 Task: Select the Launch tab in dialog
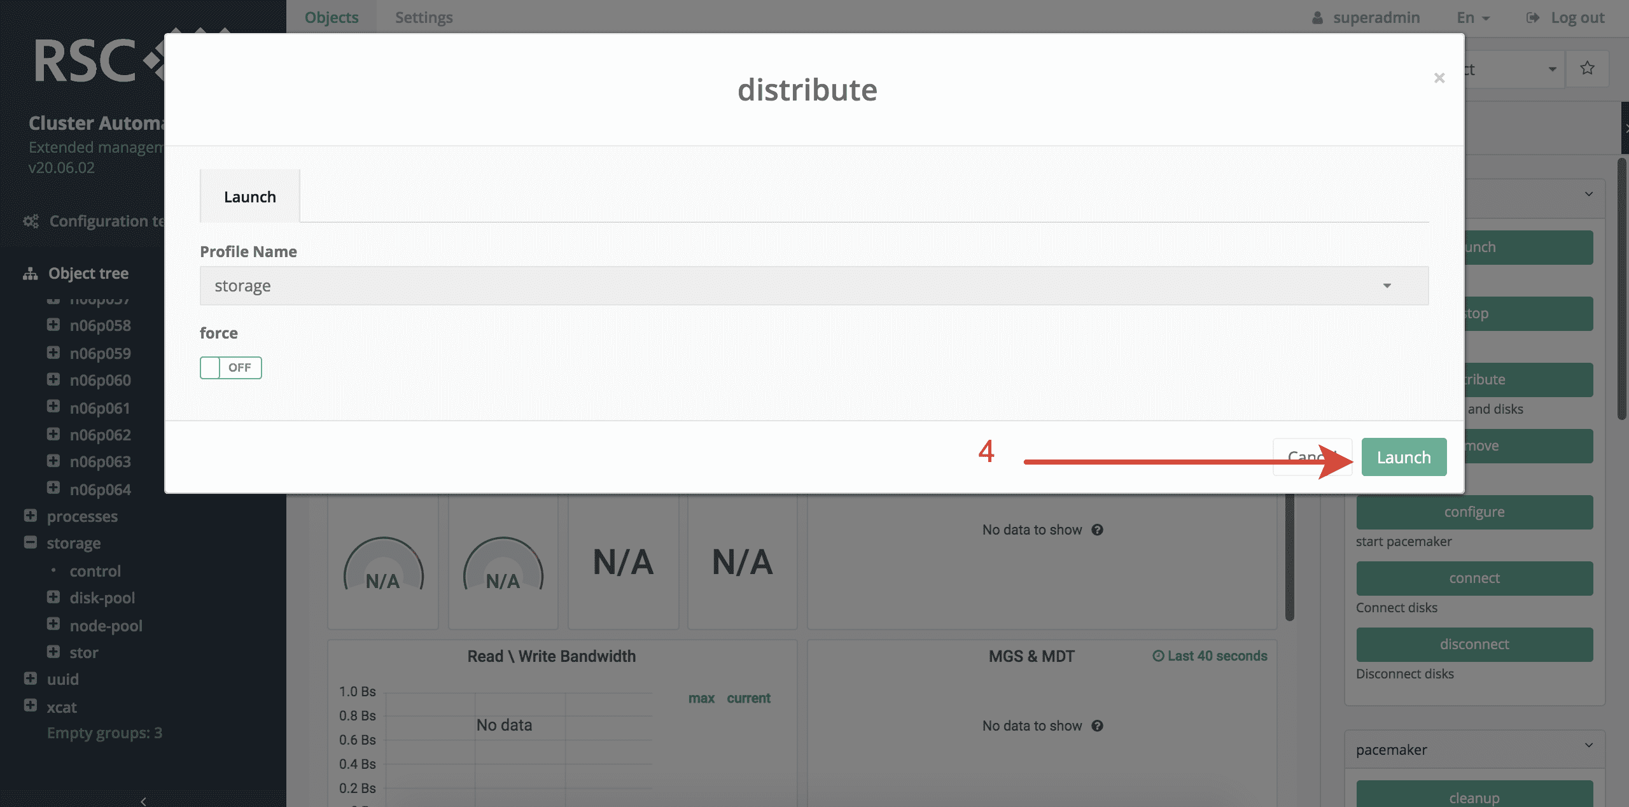tap(249, 197)
